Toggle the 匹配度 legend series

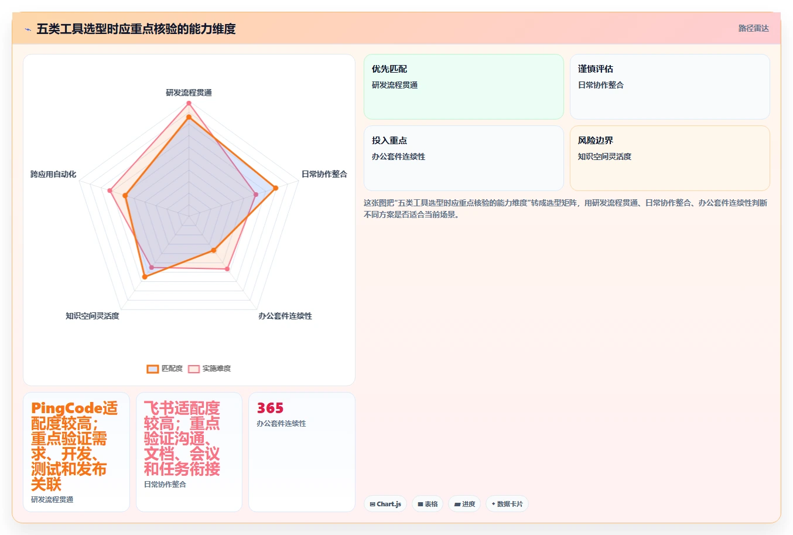coord(165,369)
